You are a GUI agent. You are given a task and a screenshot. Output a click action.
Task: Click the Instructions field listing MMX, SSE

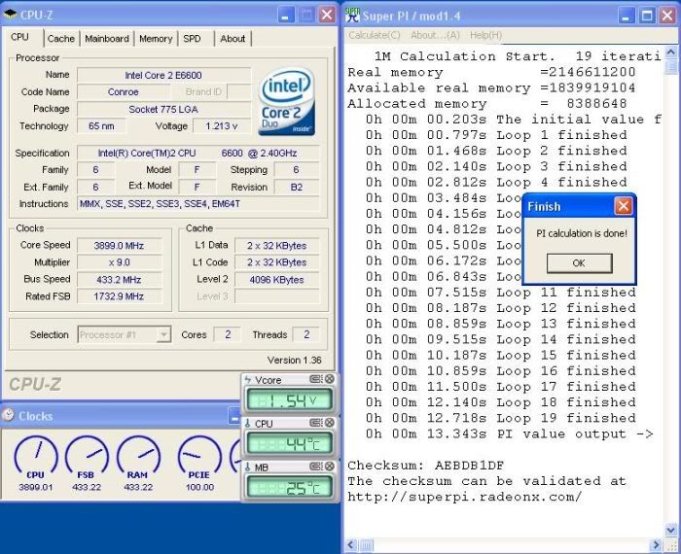pyautogui.click(x=198, y=203)
